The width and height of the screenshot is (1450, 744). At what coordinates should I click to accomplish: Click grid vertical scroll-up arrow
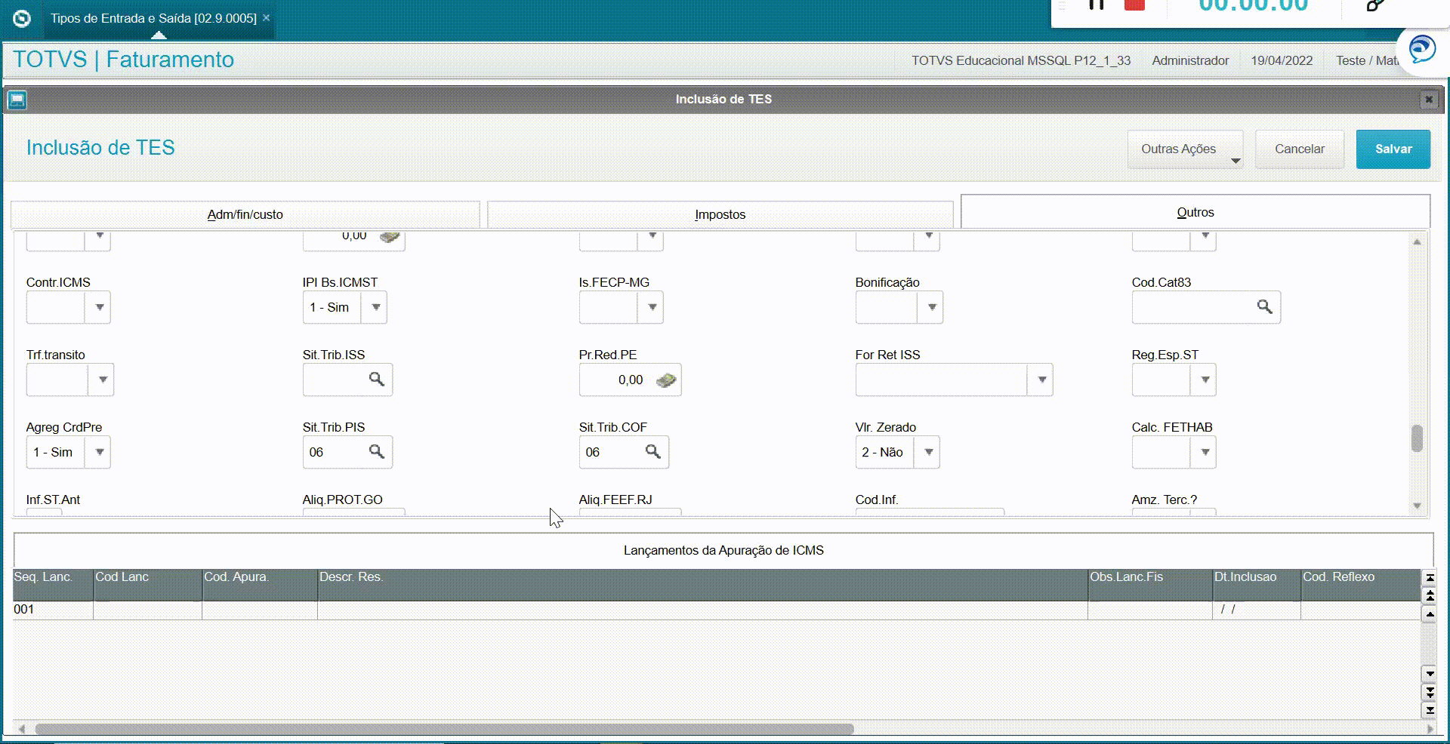click(1429, 614)
